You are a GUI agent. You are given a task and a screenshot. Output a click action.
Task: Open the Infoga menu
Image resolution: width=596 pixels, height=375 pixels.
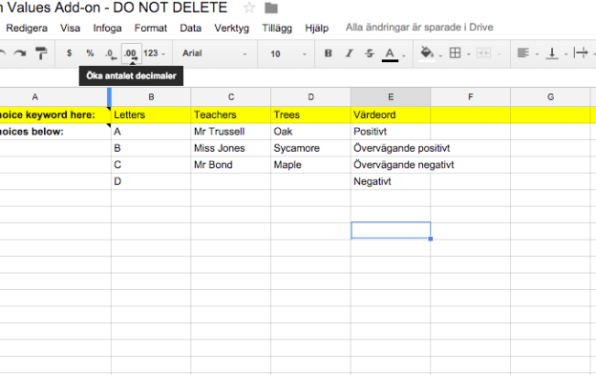pos(107,28)
